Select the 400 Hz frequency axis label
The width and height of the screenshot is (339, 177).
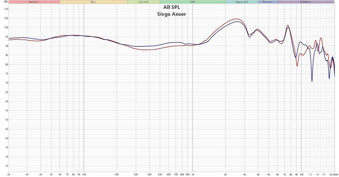[x=149, y=174]
